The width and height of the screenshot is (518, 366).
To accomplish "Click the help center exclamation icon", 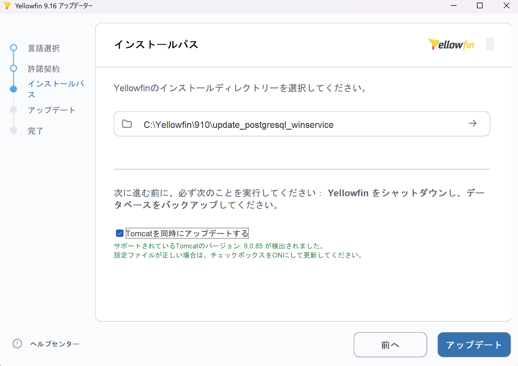I will (17, 344).
